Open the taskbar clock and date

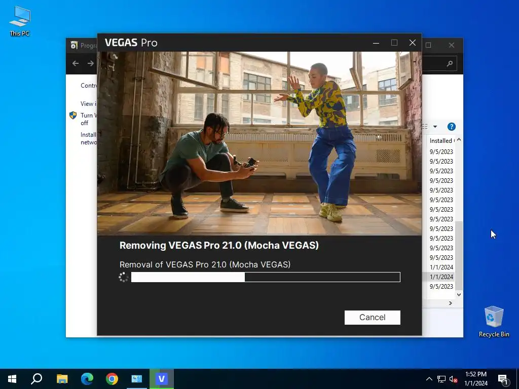pos(476,379)
